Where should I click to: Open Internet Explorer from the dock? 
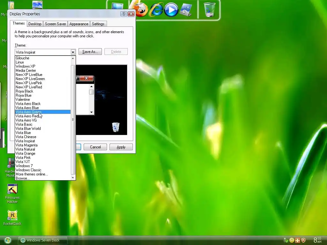click(156, 10)
